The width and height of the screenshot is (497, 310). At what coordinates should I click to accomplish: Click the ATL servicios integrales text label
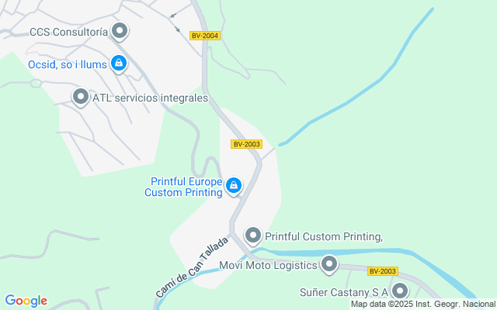(x=150, y=98)
